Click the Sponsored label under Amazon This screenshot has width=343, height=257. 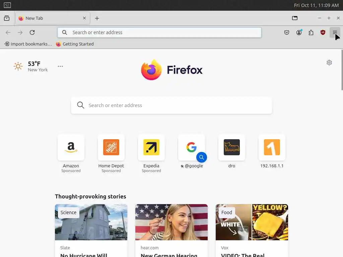71,171
